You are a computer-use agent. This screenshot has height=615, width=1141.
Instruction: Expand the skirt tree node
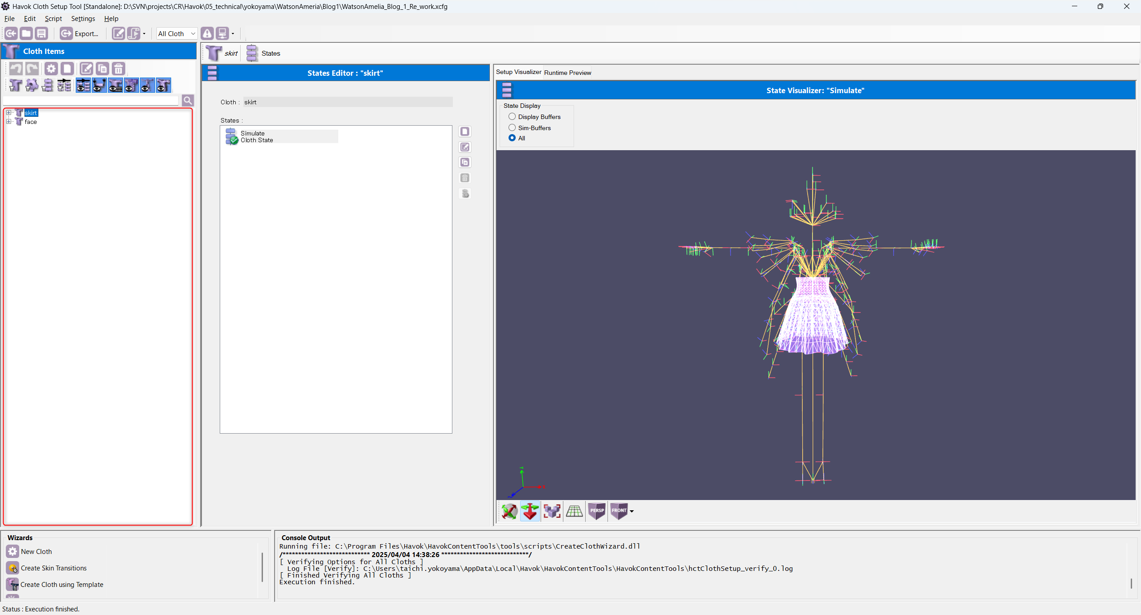point(8,113)
